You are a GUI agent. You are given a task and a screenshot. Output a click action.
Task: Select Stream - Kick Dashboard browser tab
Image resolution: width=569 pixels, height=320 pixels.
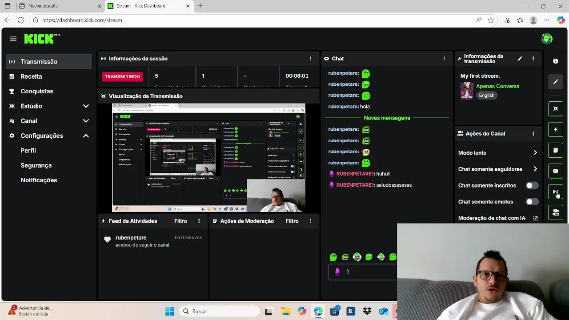(x=149, y=6)
